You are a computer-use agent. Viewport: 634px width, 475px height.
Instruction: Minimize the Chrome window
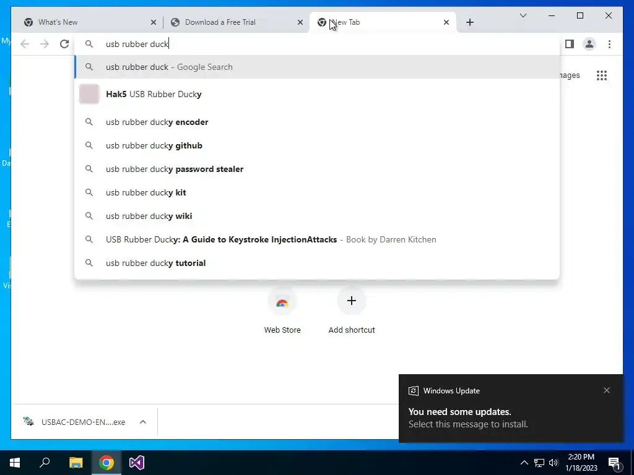(x=552, y=15)
